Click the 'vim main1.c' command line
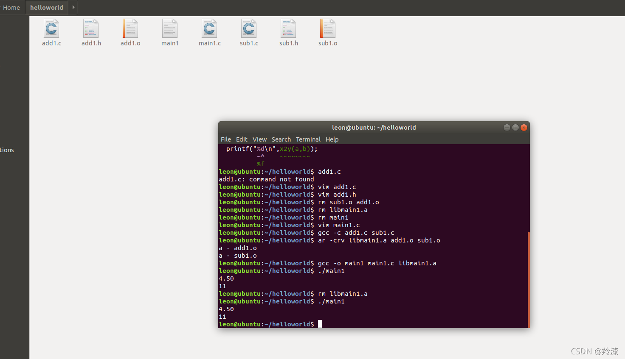The height and width of the screenshot is (359, 625). pyautogui.click(x=339, y=225)
